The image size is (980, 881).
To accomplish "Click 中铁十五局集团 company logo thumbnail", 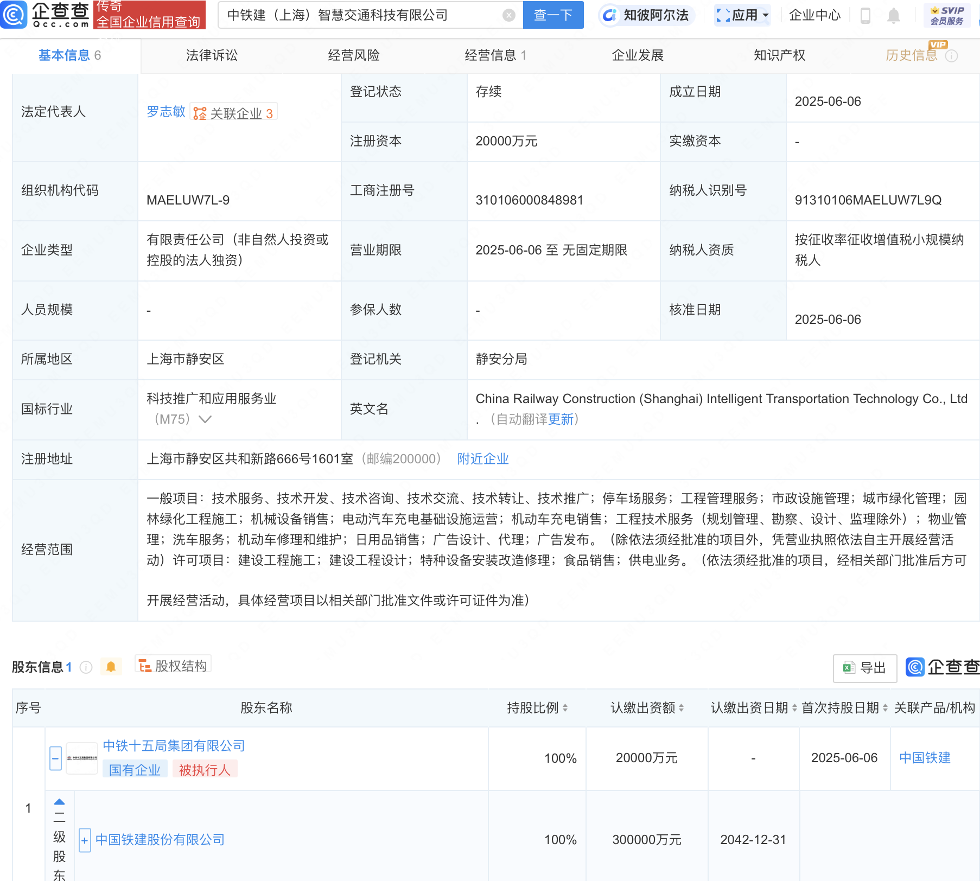I will point(82,758).
